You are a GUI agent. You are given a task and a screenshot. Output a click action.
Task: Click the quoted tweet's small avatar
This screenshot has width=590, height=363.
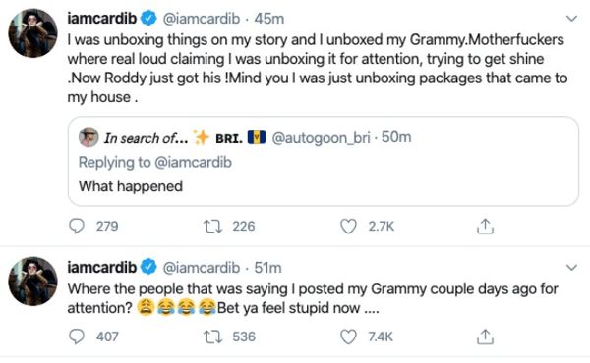[88, 137]
